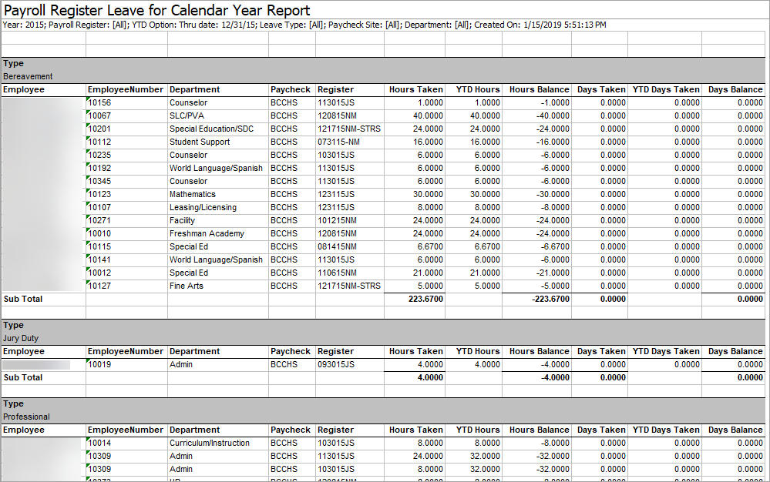Select the Professional leave type label
Screen dimensions: 770x482
(x=26, y=417)
